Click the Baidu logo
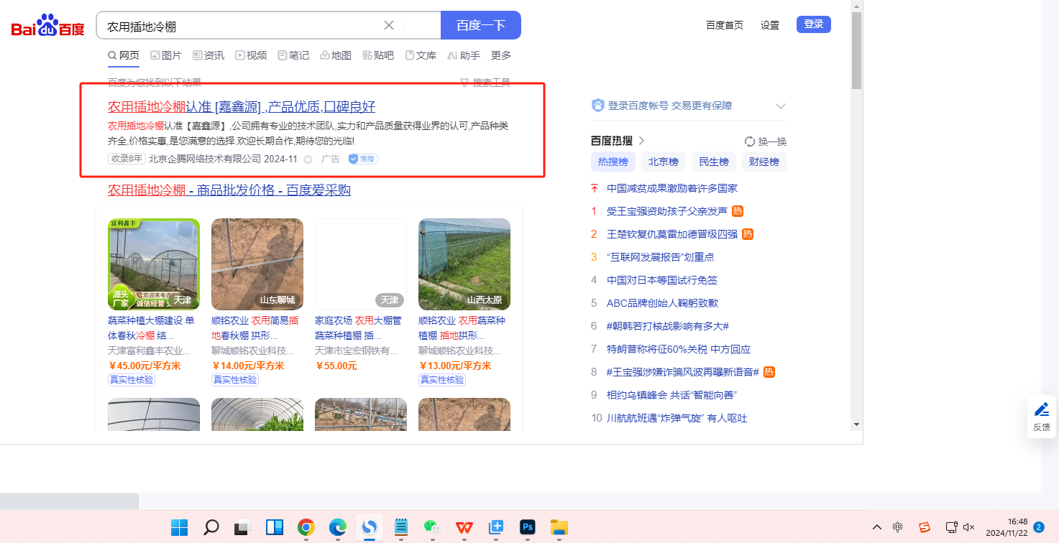 click(47, 27)
